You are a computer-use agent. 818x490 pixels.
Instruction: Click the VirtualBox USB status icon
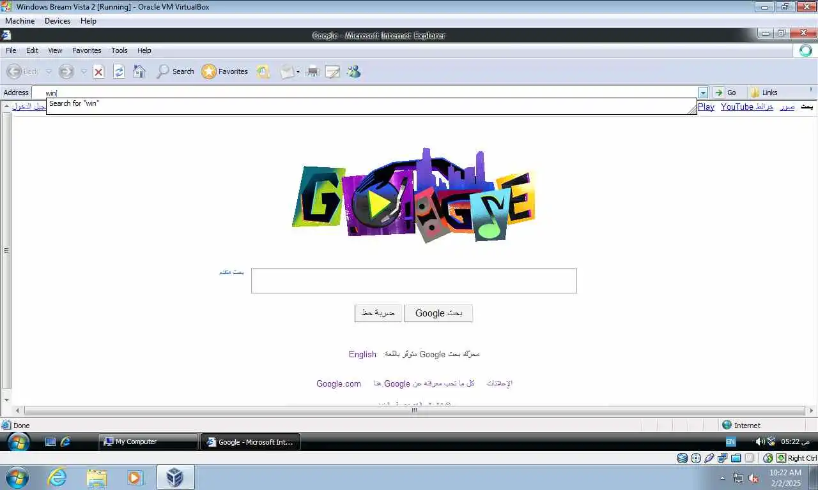click(x=709, y=458)
